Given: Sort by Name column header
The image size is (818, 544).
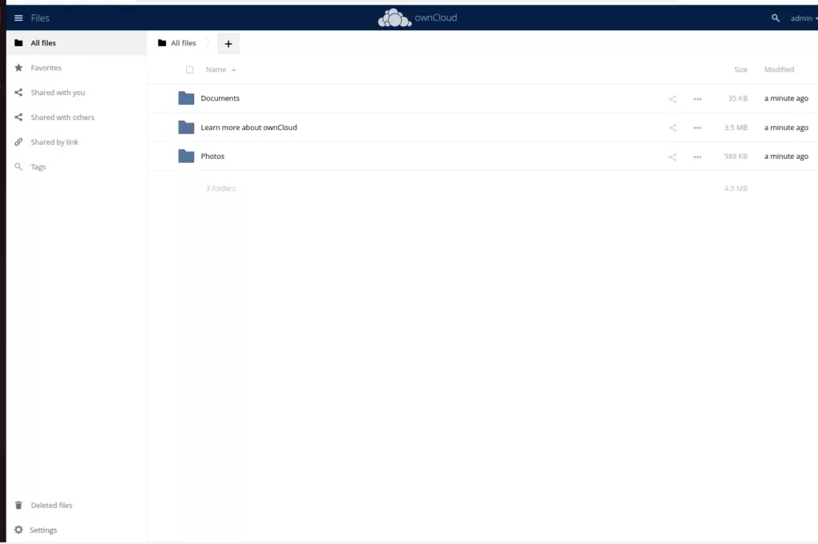Looking at the screenshot, I should point(216,69).
